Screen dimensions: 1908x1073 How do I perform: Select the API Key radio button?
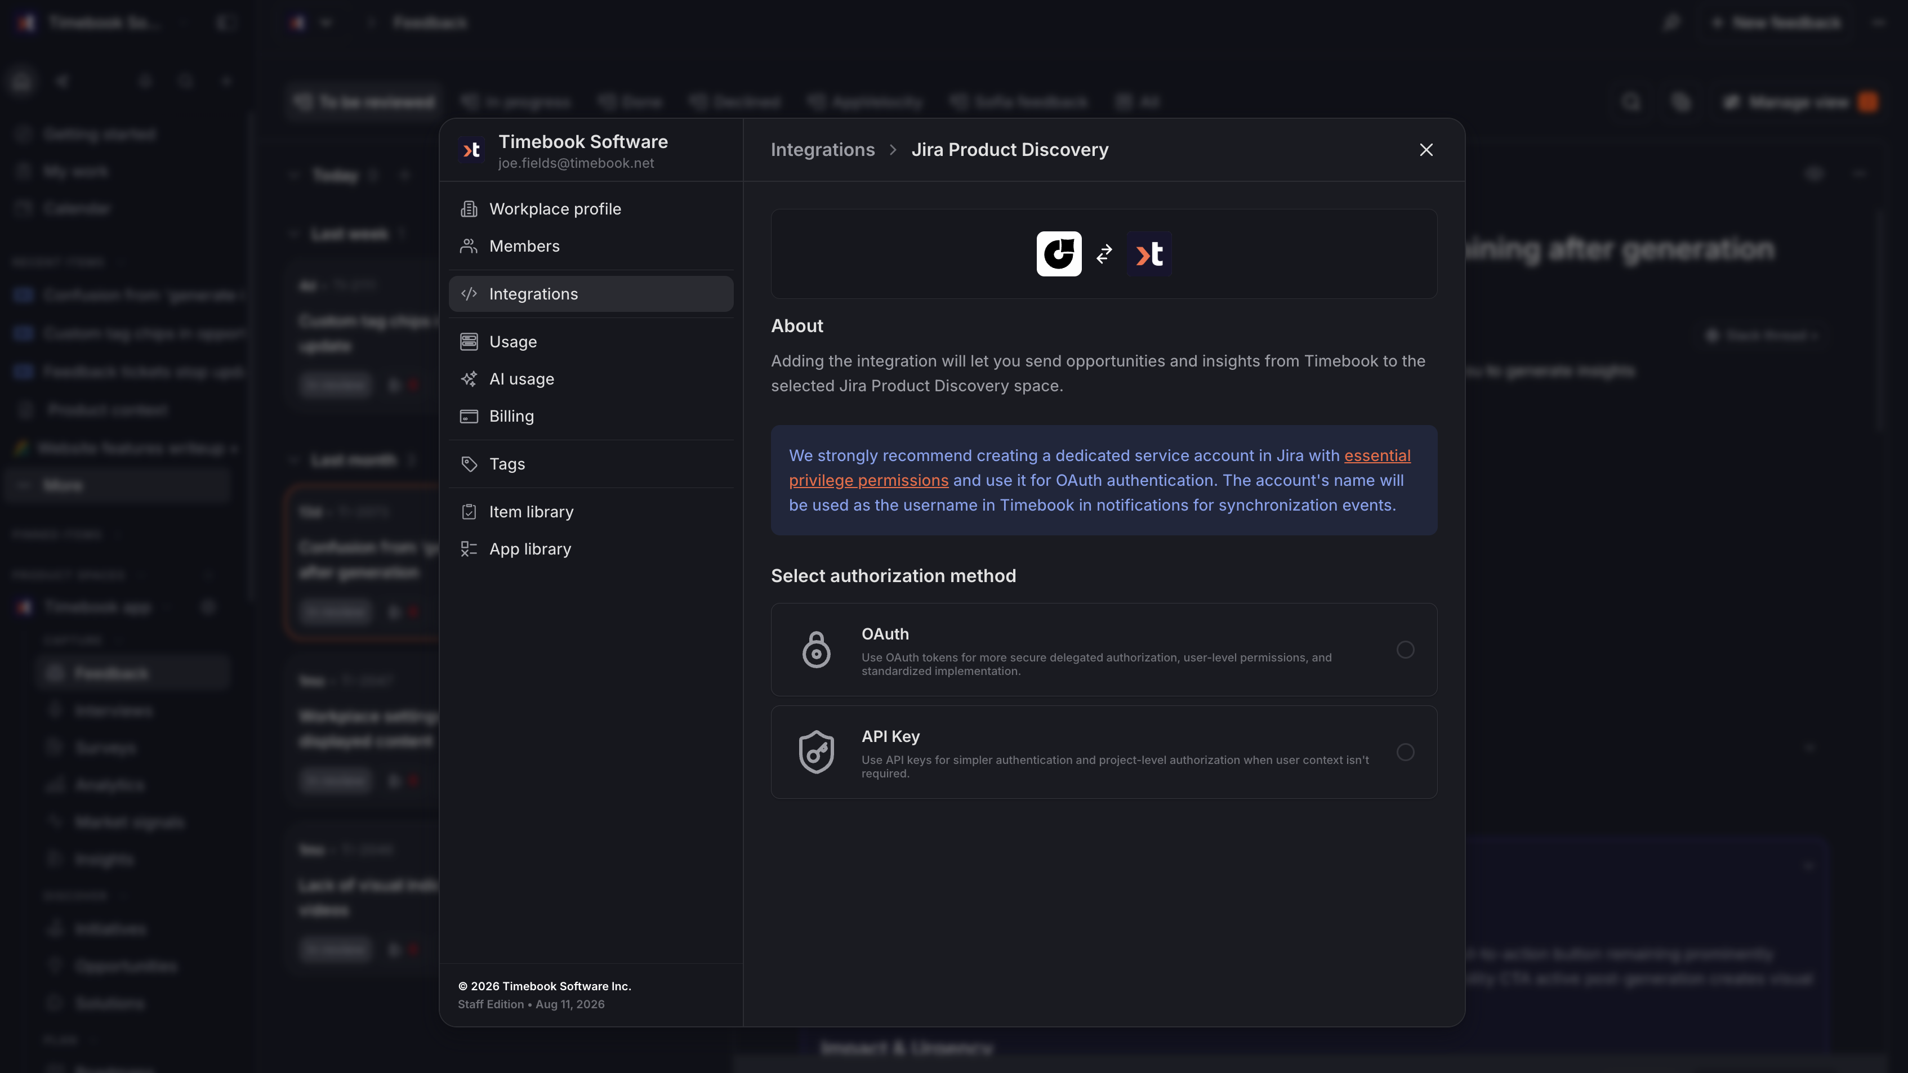tap(1405, 752)
